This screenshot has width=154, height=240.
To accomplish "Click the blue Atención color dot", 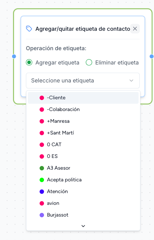I will point(42,192).
